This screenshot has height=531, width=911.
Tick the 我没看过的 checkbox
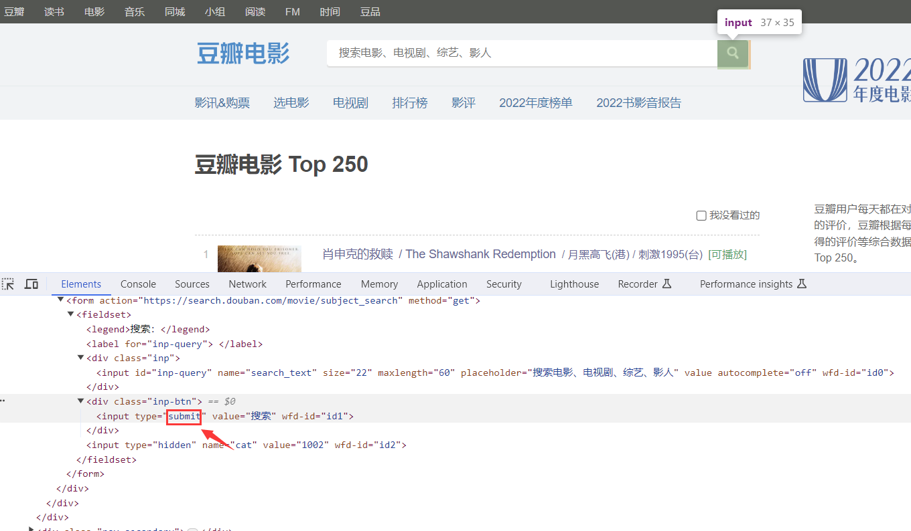click(701, 215)
